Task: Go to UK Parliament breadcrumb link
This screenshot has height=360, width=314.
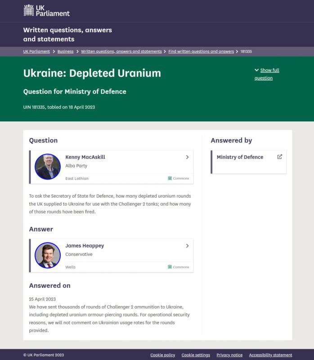Action: [36, 51]
